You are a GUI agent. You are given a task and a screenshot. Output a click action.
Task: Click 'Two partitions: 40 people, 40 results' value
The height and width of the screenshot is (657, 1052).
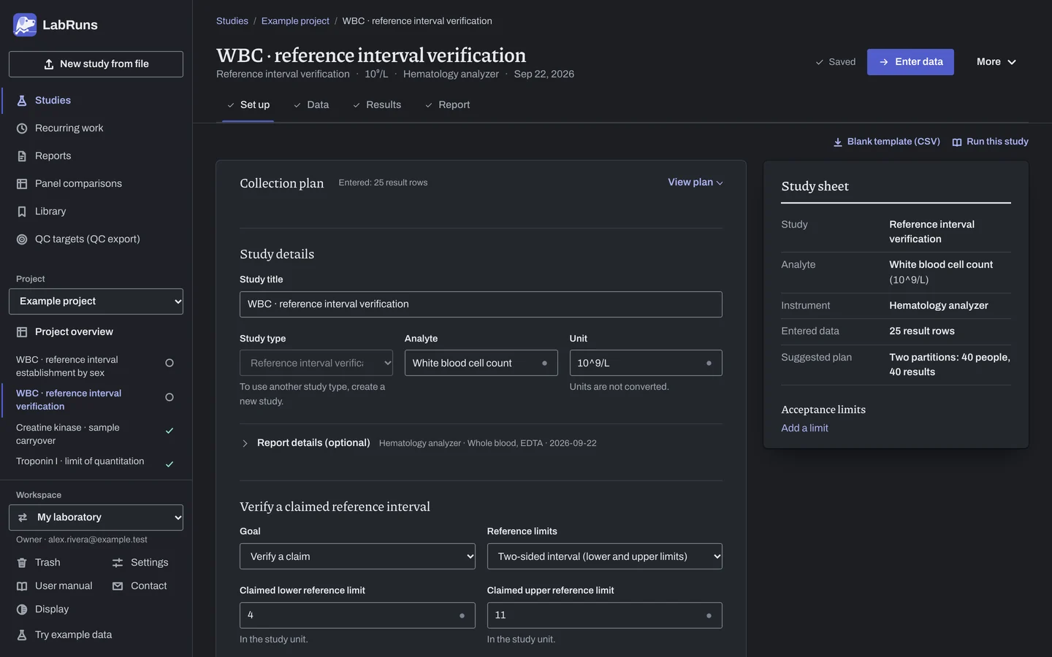950,364
